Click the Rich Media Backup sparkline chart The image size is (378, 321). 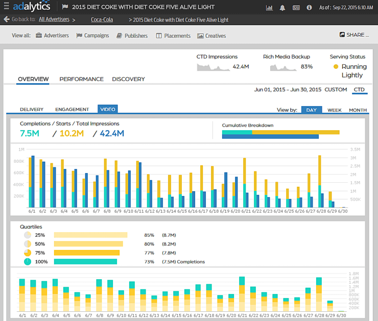click(283, 67)
